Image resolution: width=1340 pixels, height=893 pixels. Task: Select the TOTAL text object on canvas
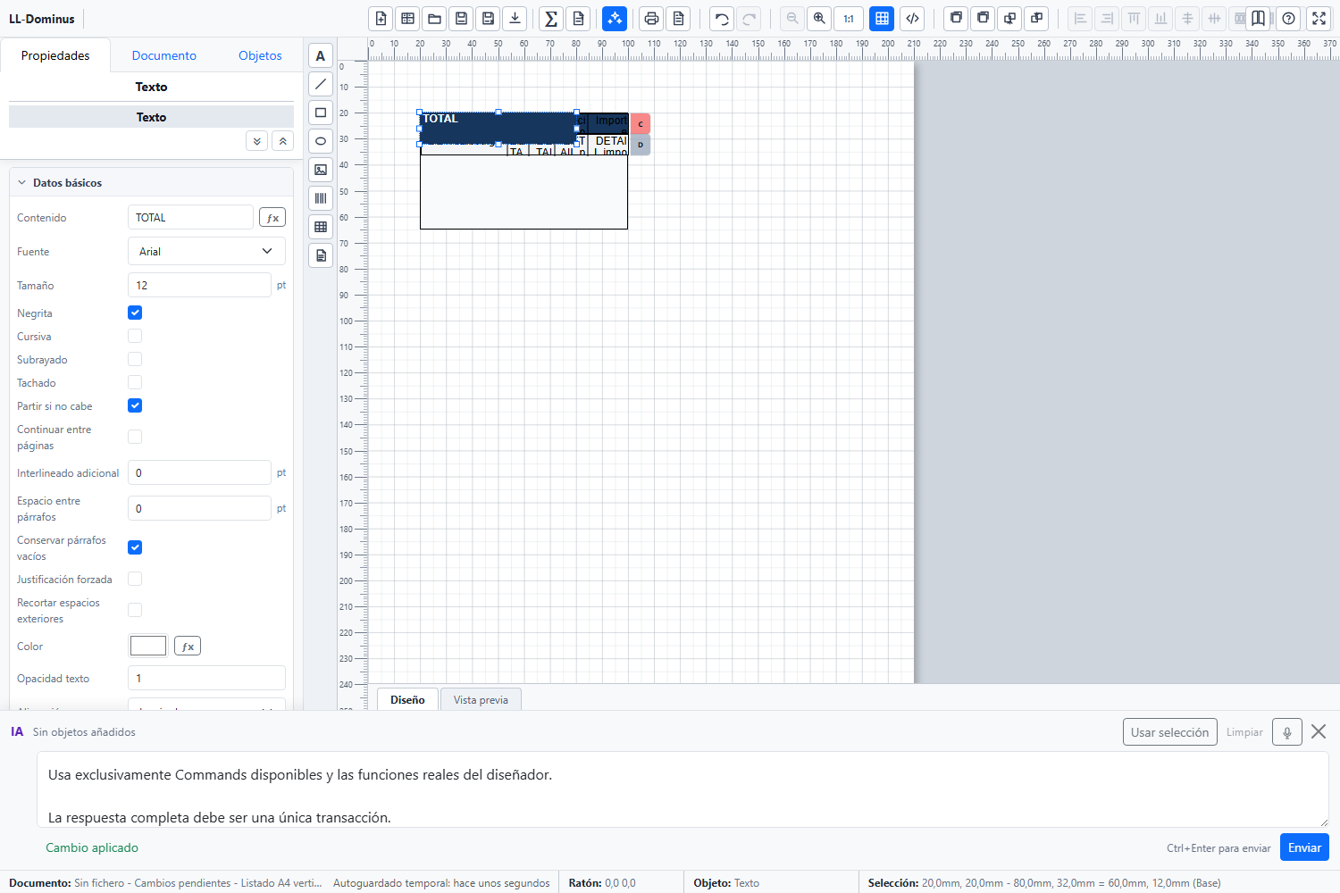click(498, 128)
